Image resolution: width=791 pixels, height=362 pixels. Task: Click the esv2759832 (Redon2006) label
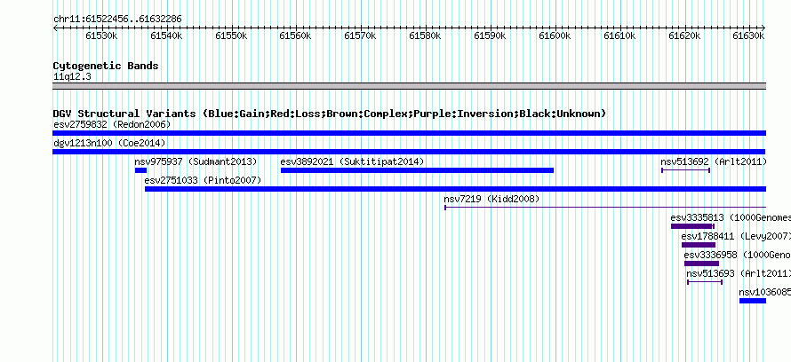point(112,124)
